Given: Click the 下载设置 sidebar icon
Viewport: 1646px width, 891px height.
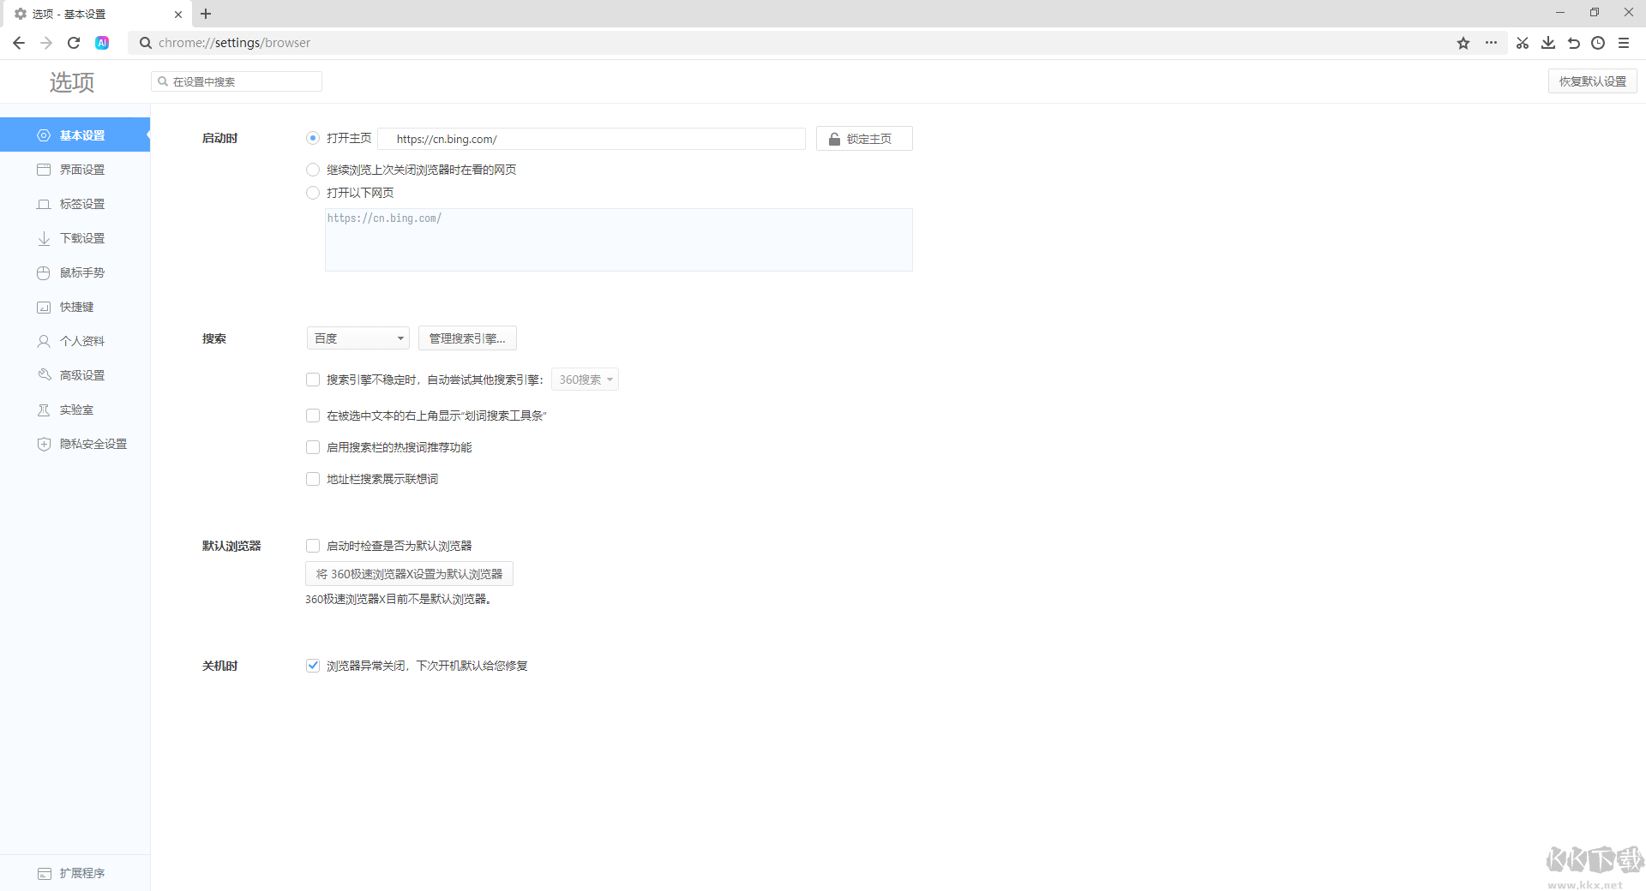Looking at the screenshot, I should 44,238.
